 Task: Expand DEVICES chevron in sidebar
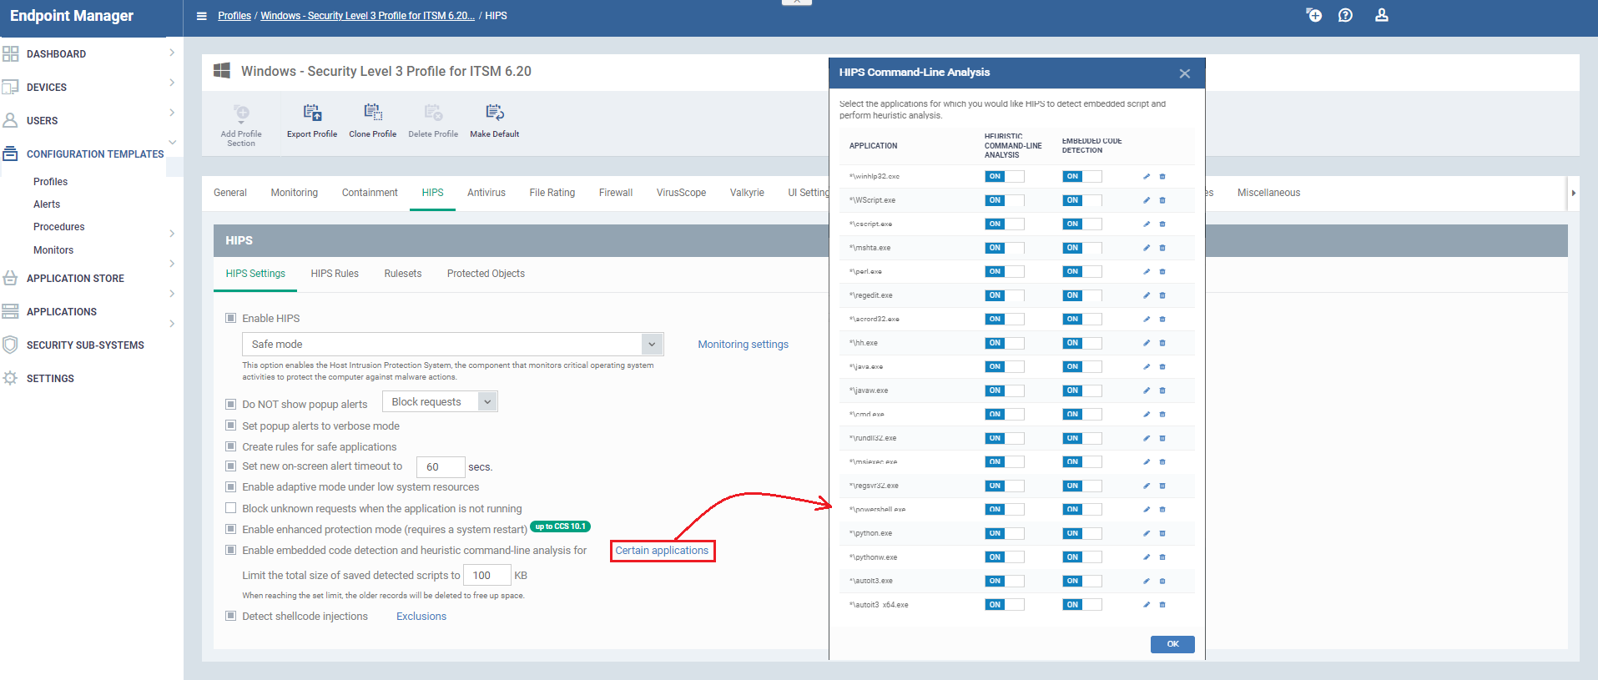pos(172,83)
